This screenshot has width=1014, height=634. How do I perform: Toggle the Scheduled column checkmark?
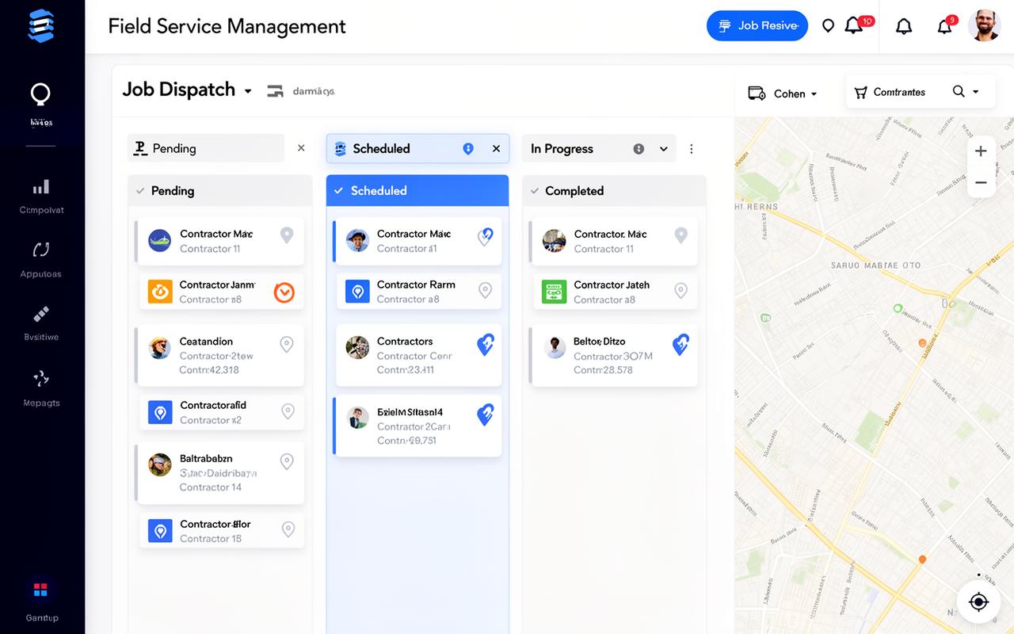338,191
